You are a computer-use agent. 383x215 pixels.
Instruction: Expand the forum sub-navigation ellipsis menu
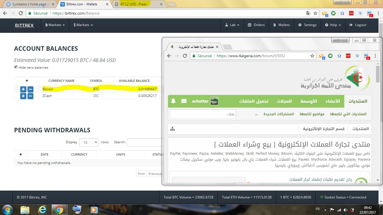pos(256,114)
